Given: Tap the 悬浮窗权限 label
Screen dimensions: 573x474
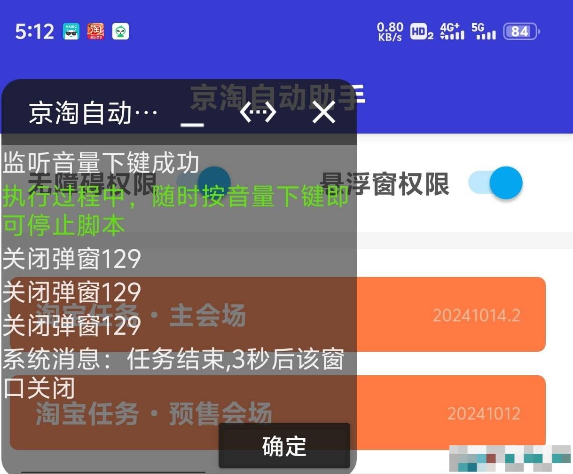Looking at the screenshot, I should pyautogui.click(x=385, y=183).
